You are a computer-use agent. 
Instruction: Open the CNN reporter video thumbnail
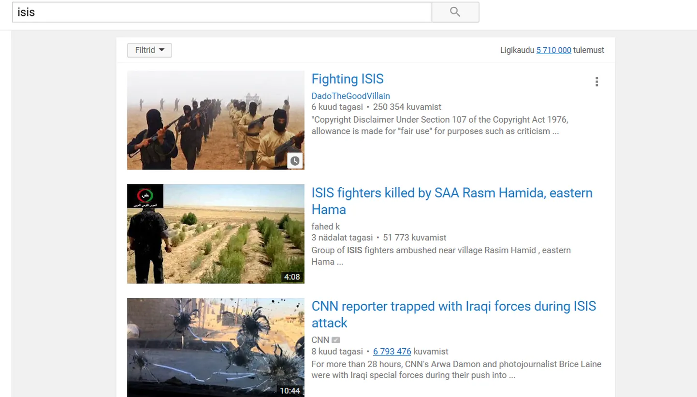[216, 348]
